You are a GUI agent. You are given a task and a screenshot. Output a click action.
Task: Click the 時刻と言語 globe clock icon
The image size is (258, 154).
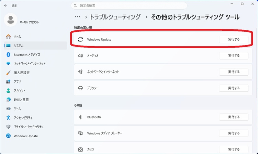pos(8,100)
